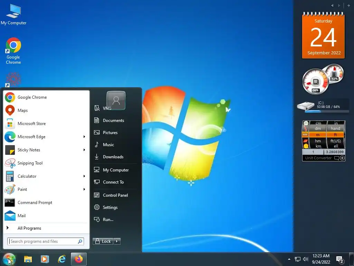Switch to Firefox on the taskbar
The width and height of the screenshot is (354, 266).
[78, 259]
